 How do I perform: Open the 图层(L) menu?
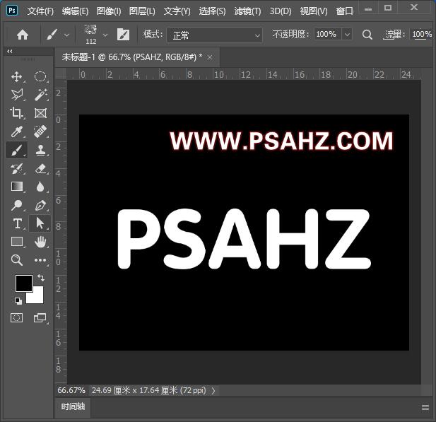pos(142,11)
